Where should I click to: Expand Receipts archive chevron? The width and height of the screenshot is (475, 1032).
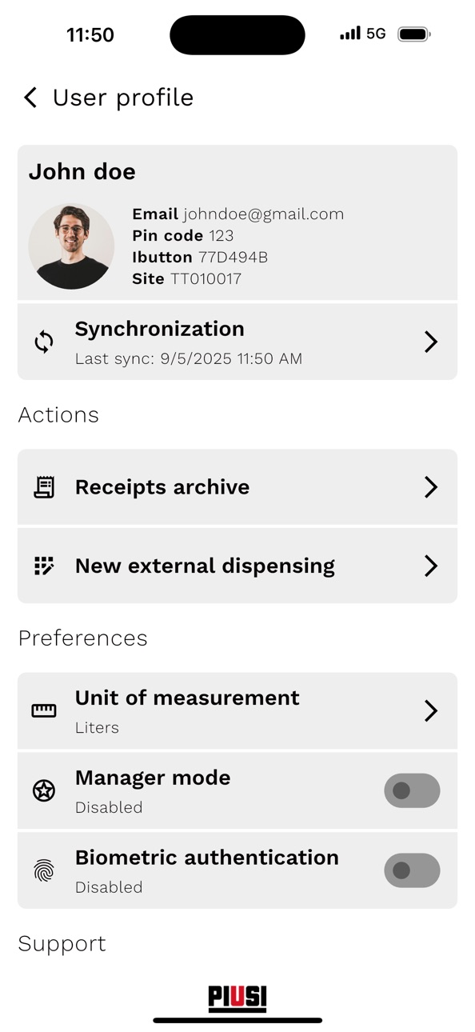click(x=431, y=487)
